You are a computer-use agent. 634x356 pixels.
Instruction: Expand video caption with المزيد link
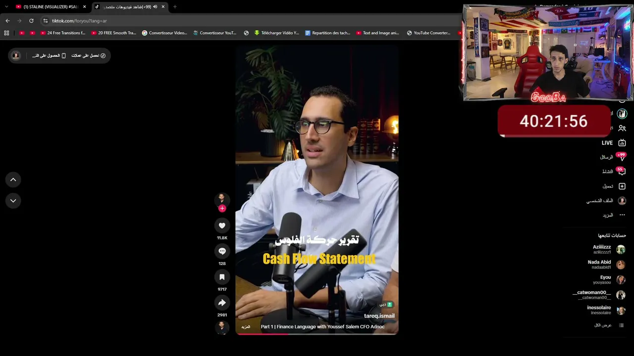(246, 327)
